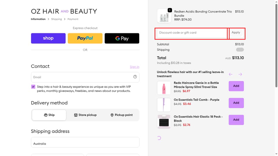Choose Pickup point delivery method

click(x=121, y=115)
